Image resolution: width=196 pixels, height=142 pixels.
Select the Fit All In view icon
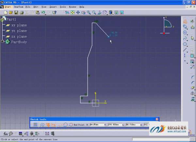73,13
